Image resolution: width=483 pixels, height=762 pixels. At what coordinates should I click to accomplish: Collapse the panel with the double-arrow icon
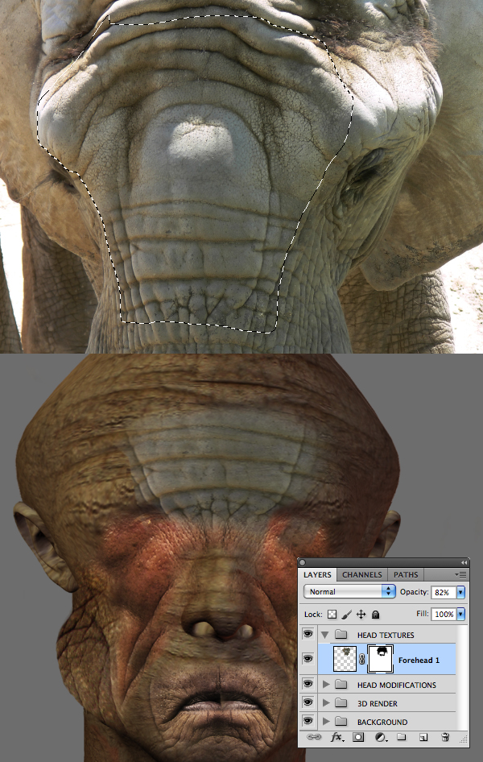click(x=464, y=562)
